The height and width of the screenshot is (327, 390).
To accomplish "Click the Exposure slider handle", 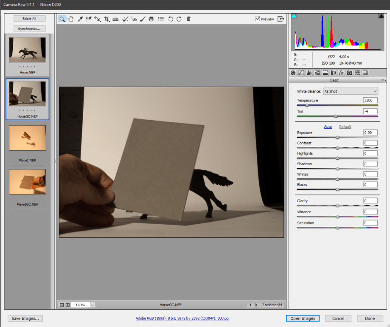I will [337, 137].
